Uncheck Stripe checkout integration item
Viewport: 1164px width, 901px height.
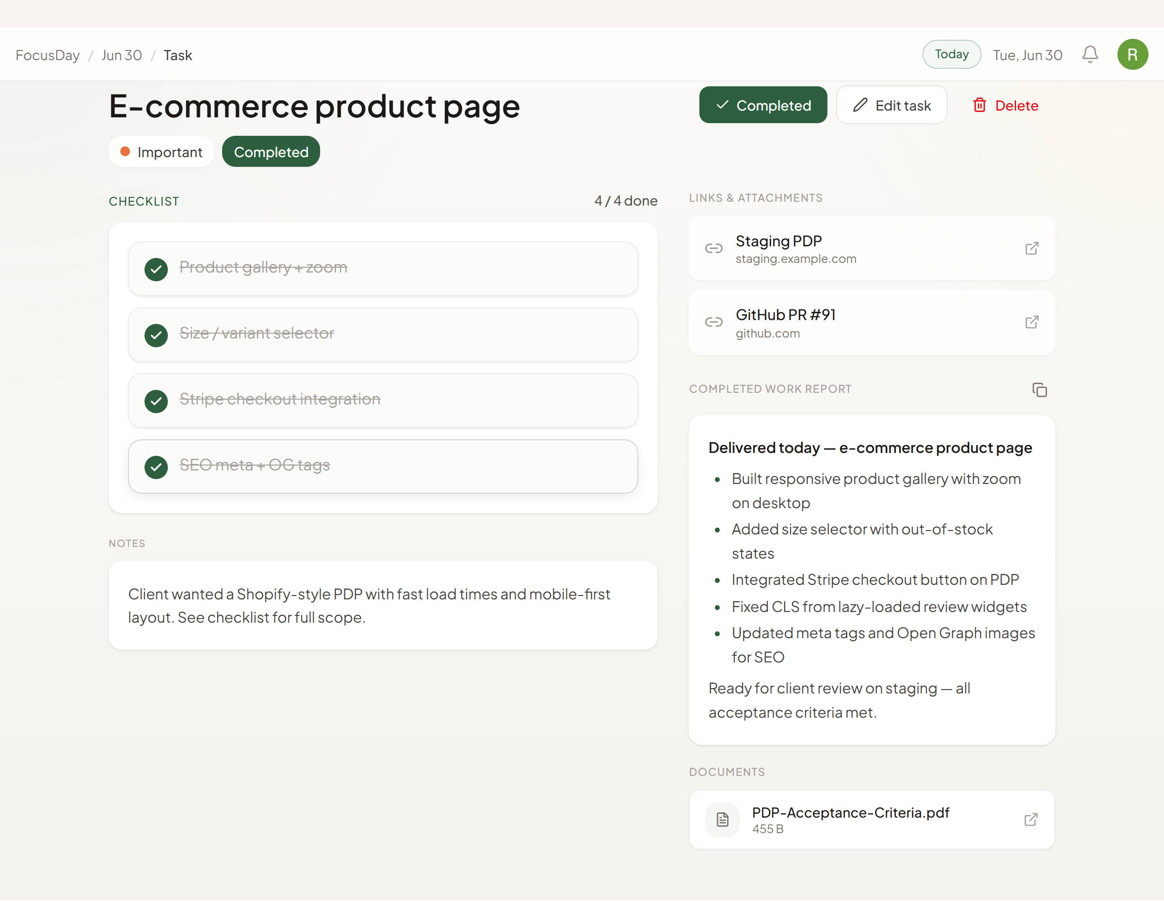click(156, 401)
